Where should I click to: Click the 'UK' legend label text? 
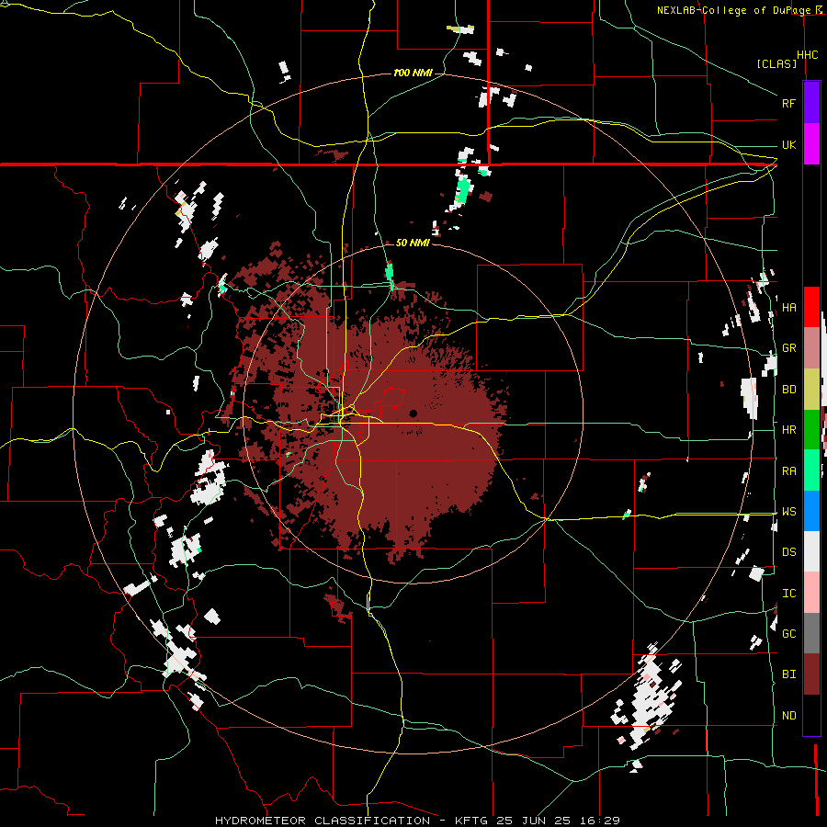788,144
